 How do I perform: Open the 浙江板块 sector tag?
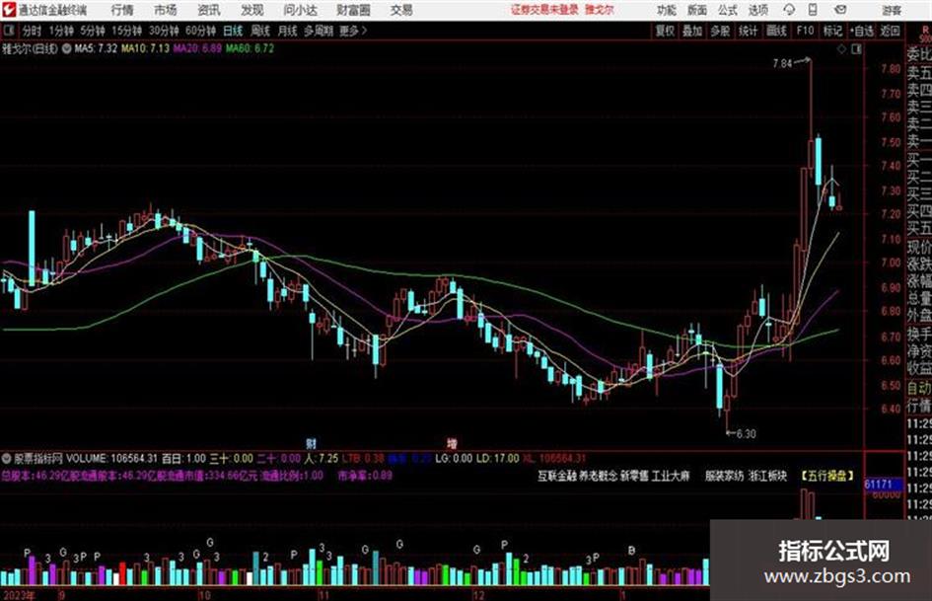(767, 476)
